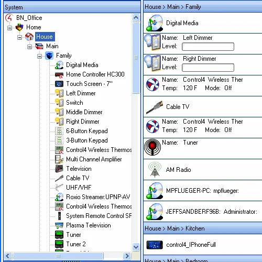Click the 3-Button Keypad icon
This screenshot has width=262, height=262.
click(x=59, y=140)
